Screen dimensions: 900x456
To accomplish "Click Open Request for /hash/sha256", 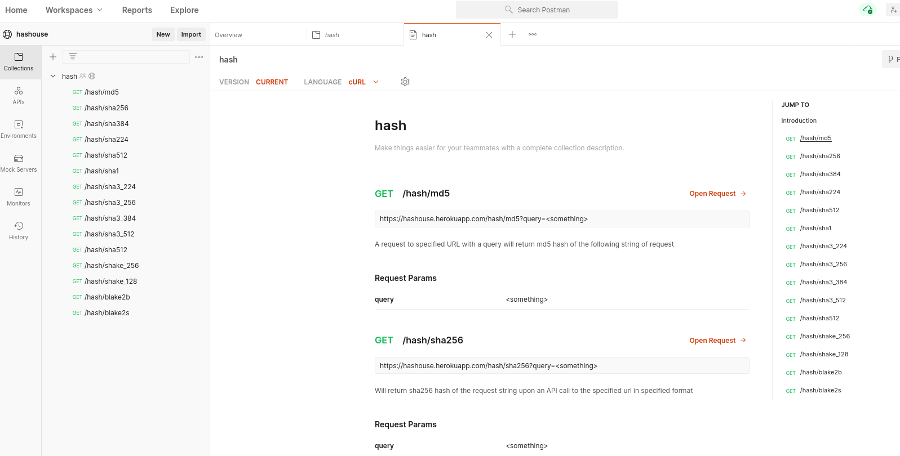I will 718,341.
